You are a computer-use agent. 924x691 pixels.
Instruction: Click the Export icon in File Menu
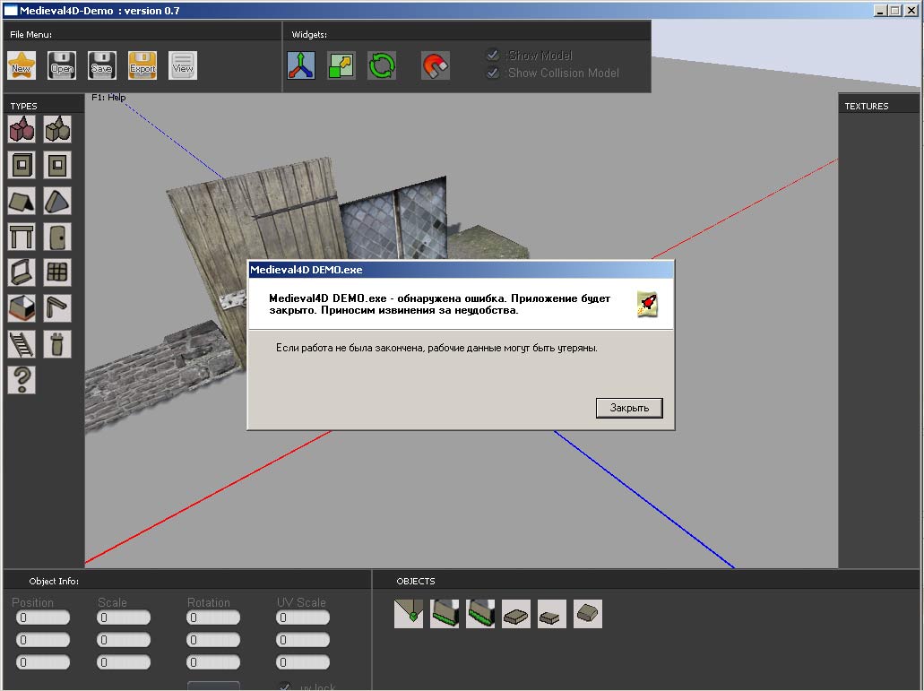tap(142, 65)
